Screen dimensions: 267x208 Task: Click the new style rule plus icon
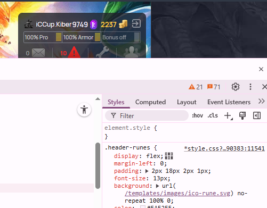pos(228,116)
